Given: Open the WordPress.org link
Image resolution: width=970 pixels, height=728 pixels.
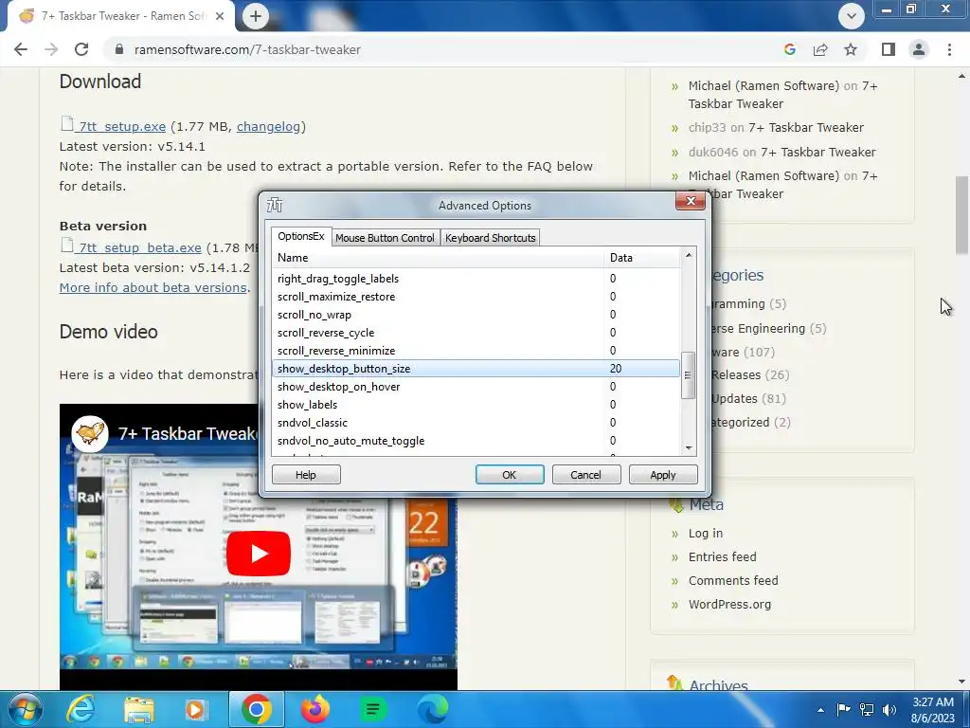Looking at the screenshot, I should click(x=729, y=604).
